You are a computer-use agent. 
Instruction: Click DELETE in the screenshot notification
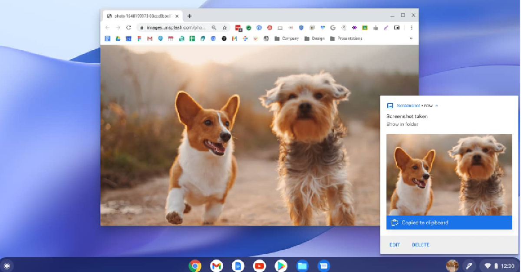click(421, 245)
